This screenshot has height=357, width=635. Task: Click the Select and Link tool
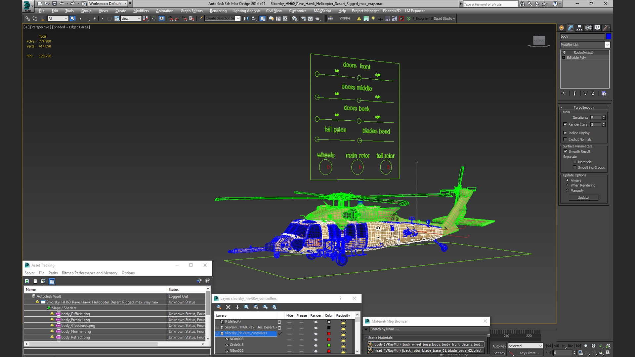click(28, 19)
